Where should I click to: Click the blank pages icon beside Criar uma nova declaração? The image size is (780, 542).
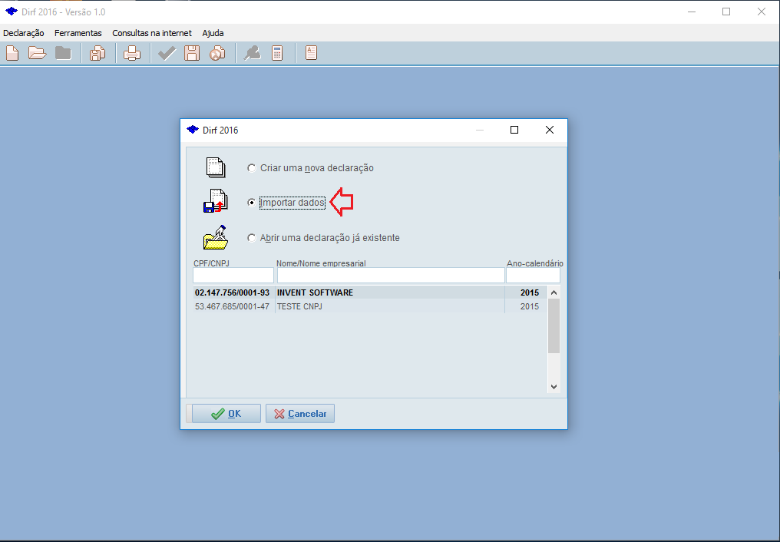(216, 167)
